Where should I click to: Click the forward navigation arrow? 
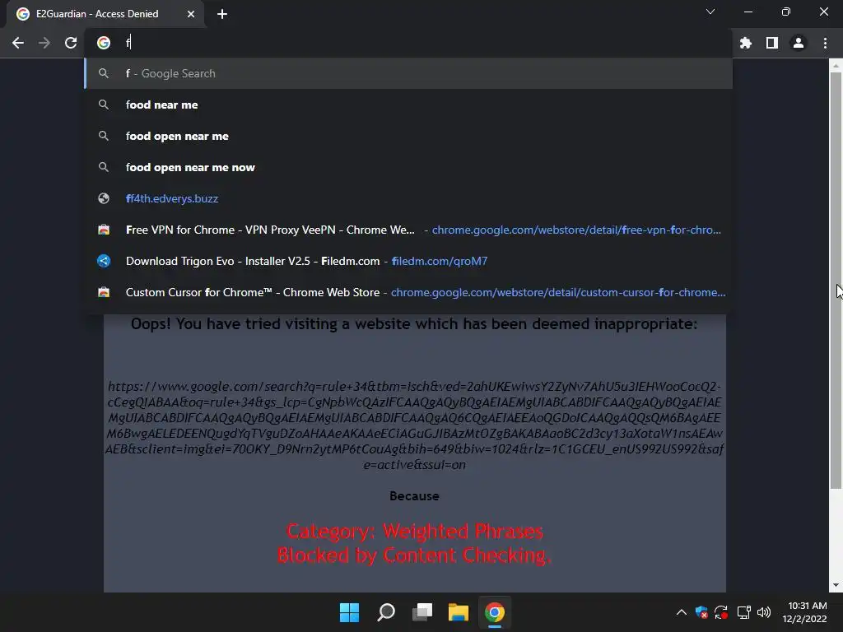(44, 43)
